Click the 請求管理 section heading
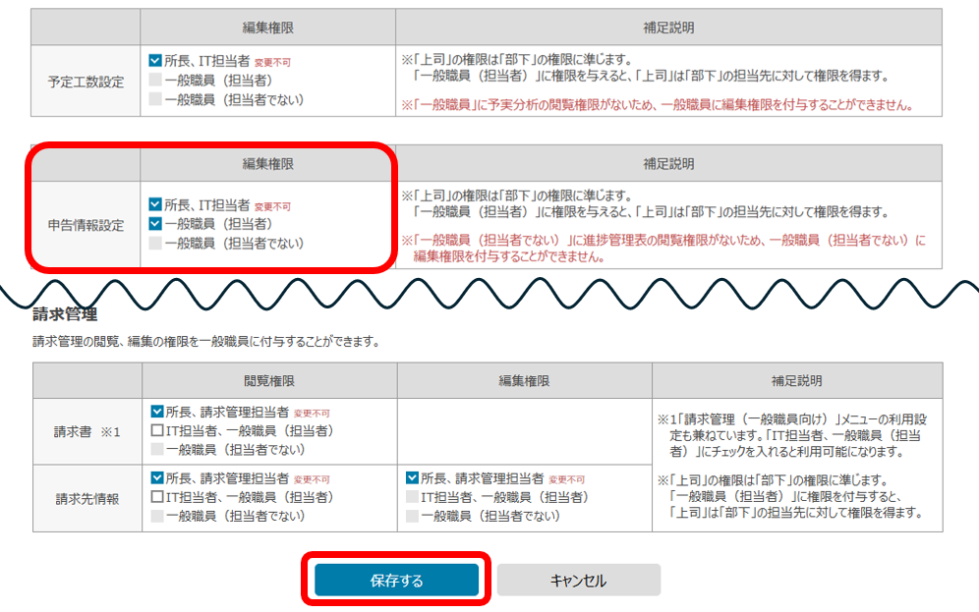979x612 pixels. click(x=64, y=314)
